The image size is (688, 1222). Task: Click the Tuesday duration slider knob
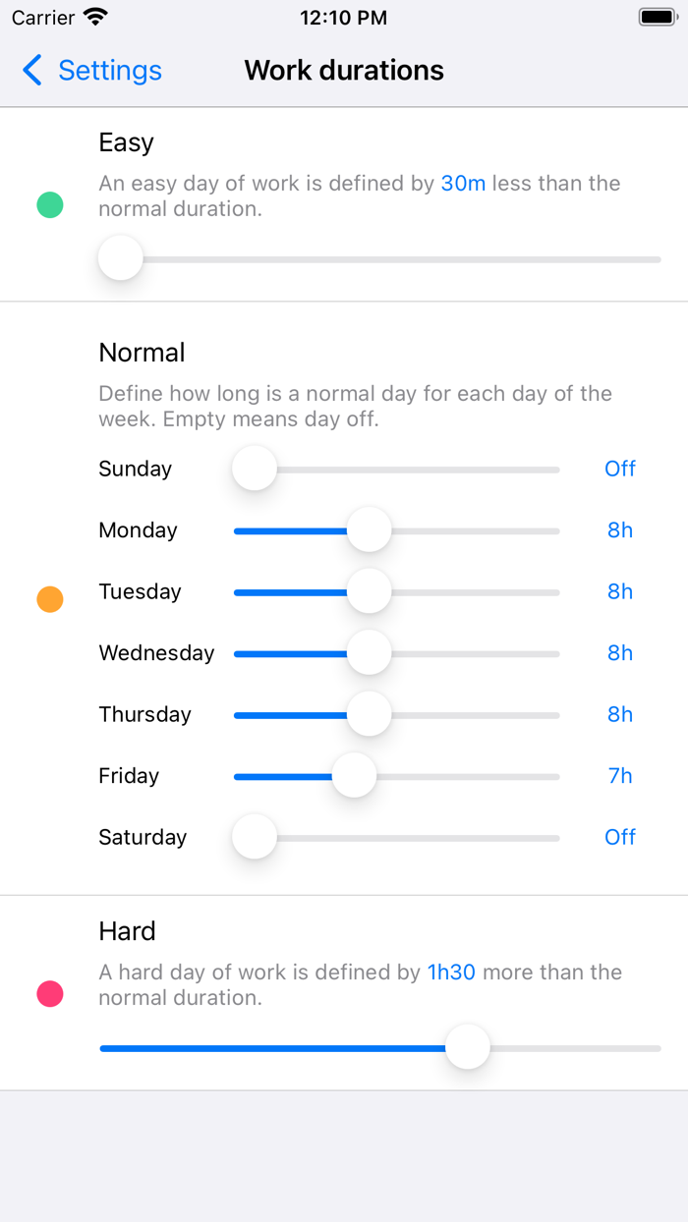point(369,591)
